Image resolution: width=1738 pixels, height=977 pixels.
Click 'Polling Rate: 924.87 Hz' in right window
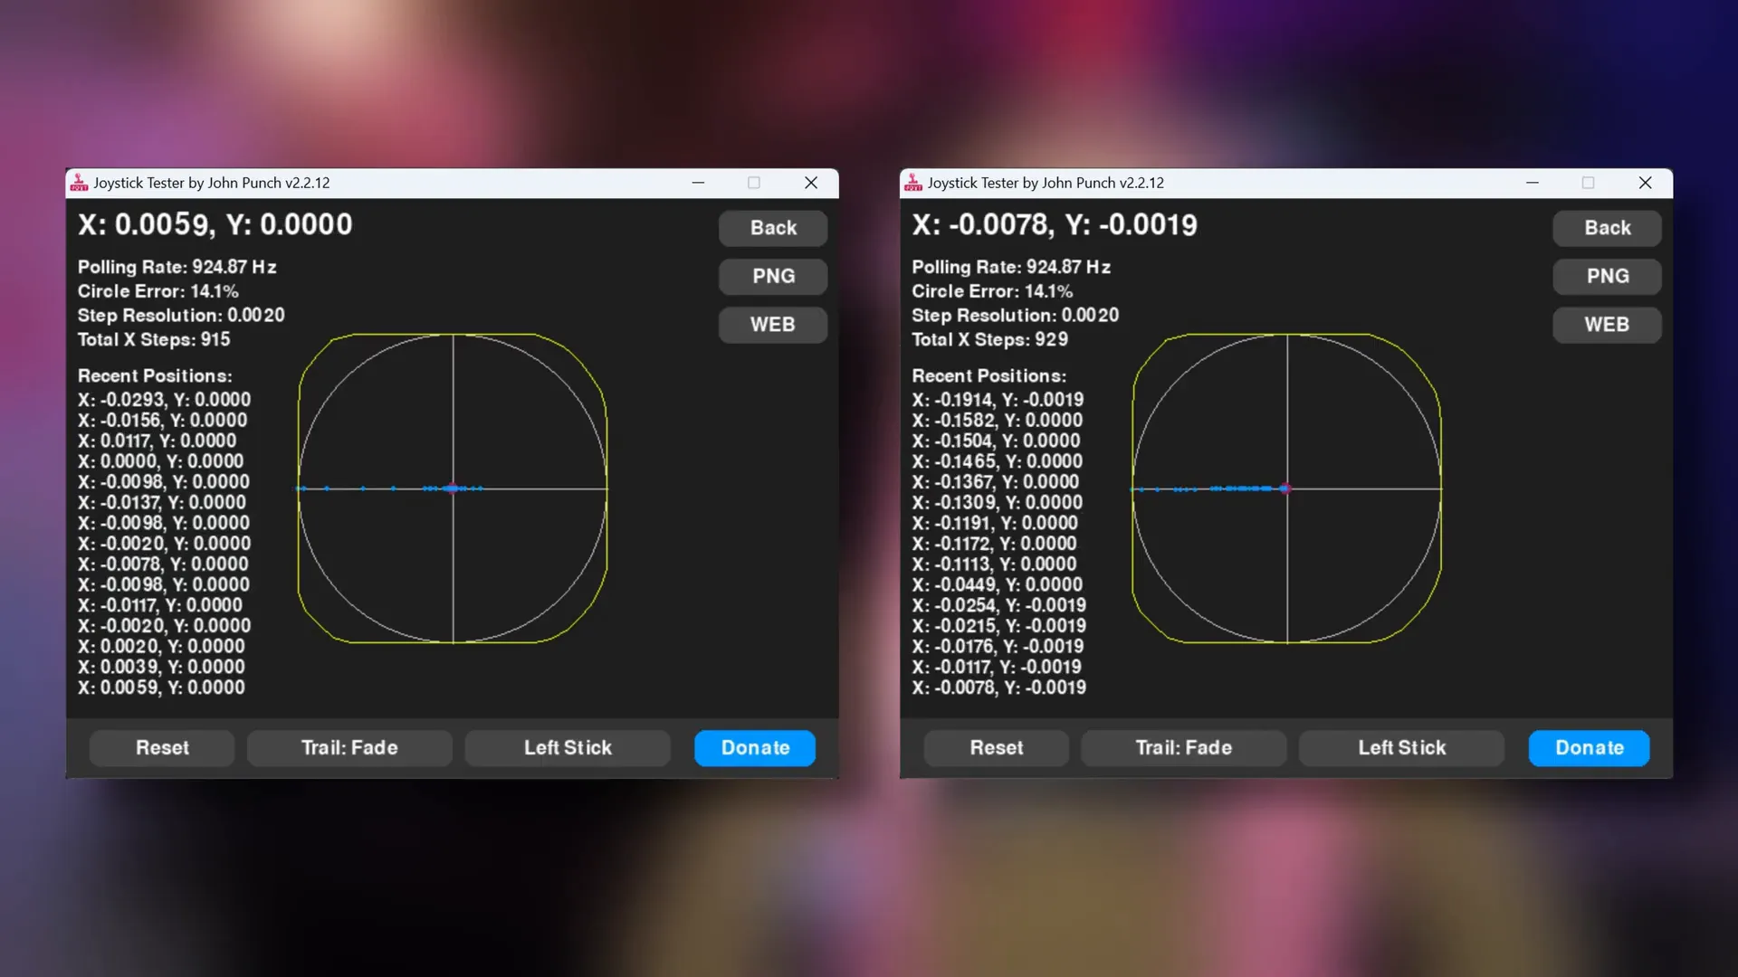pos(1011,267)
